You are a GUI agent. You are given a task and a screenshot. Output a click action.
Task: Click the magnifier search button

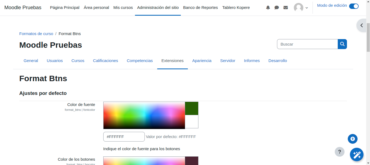tap(342, 44)
